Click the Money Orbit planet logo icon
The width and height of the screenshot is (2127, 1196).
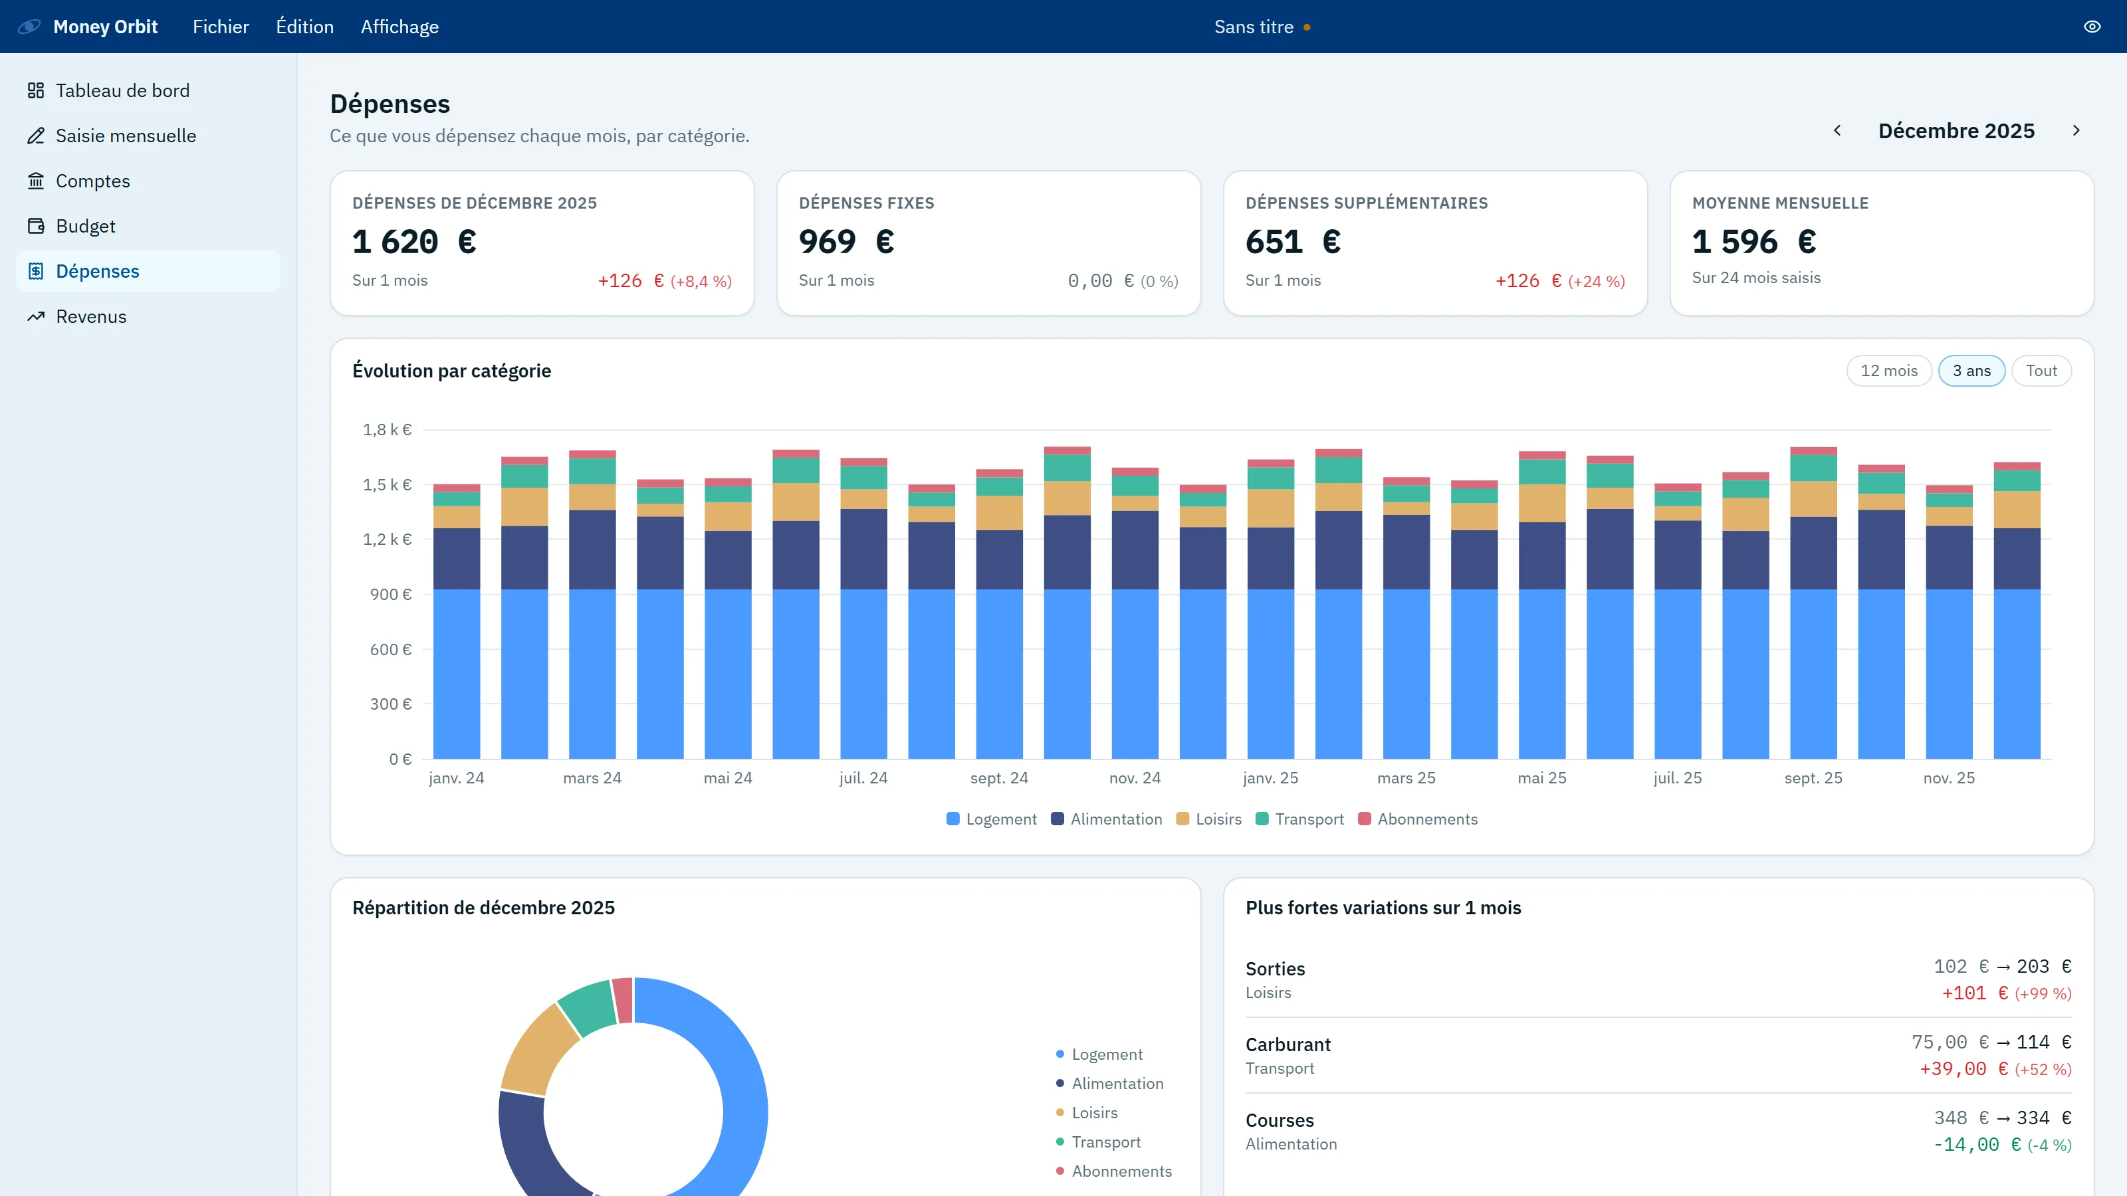coord(29,27)
